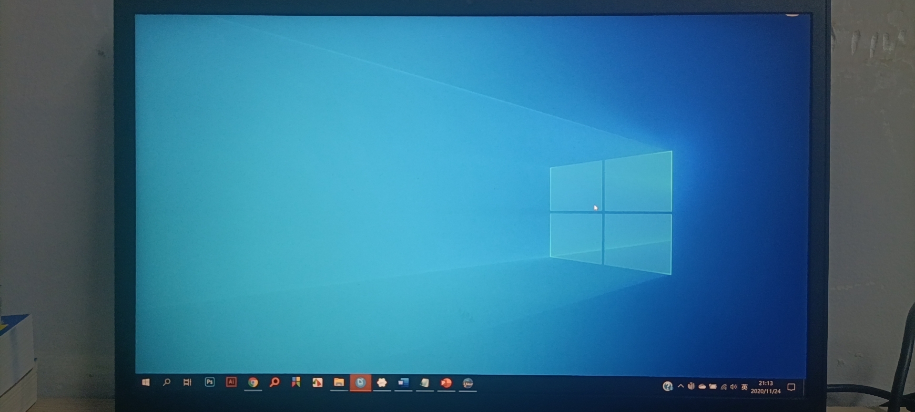Open the help question mark tray icon

coord(668,386)
